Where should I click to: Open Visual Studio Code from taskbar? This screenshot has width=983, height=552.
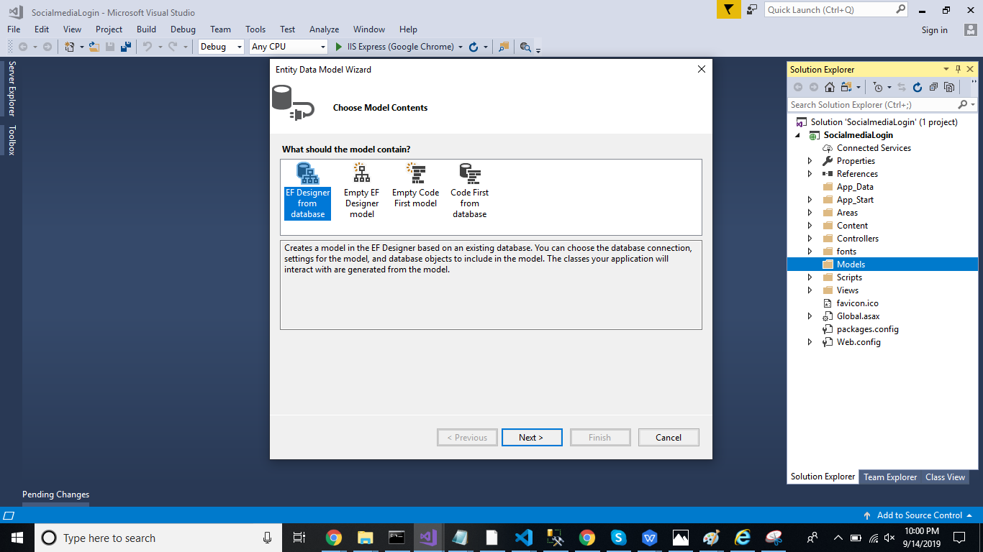tap(523, 538)
